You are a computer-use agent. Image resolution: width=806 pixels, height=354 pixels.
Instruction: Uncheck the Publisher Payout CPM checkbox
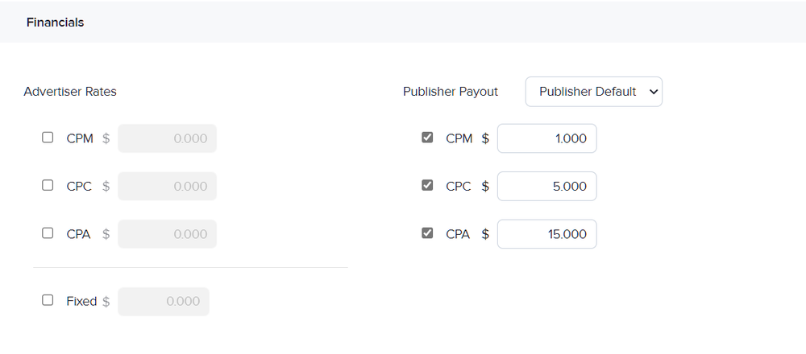427,138
